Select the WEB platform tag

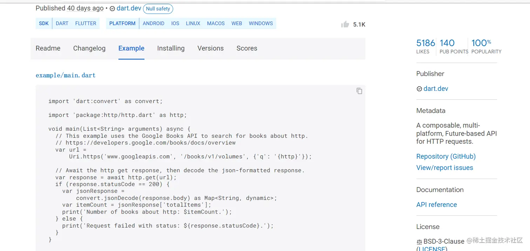(237, 23)
